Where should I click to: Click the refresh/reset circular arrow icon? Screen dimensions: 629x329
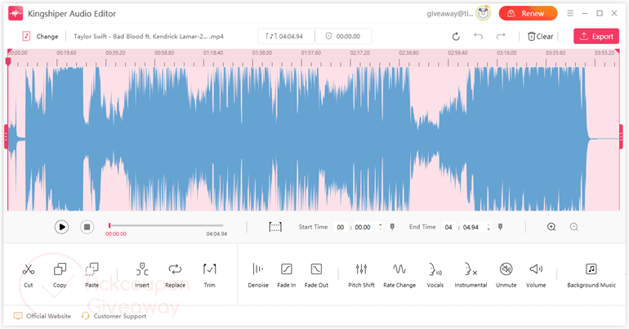(456, 37)
